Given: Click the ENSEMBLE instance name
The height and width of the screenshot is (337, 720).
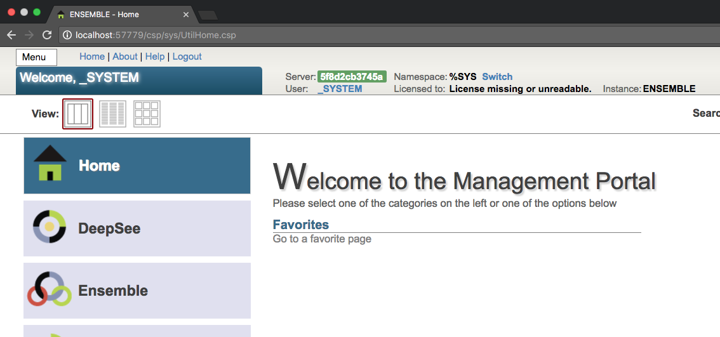Looking at the screenshot, I should click(669, 89).
